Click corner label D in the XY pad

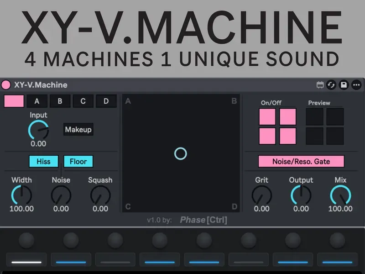(235, 206)
